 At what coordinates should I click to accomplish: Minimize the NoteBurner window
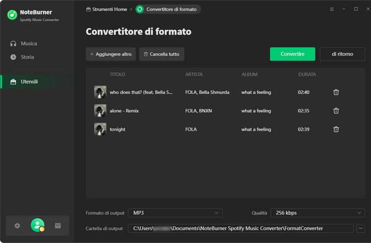pyautogui.click(x=344, y=9)
